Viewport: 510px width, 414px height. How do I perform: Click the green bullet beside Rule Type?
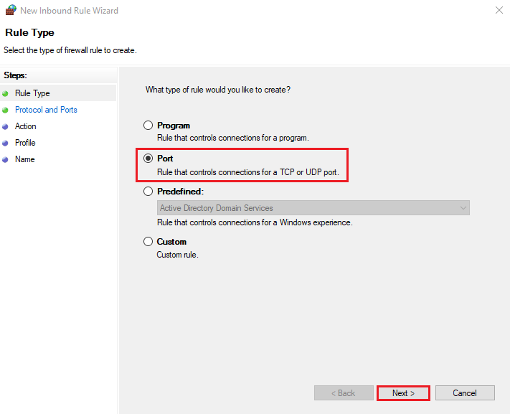click(x=6, y=93)
